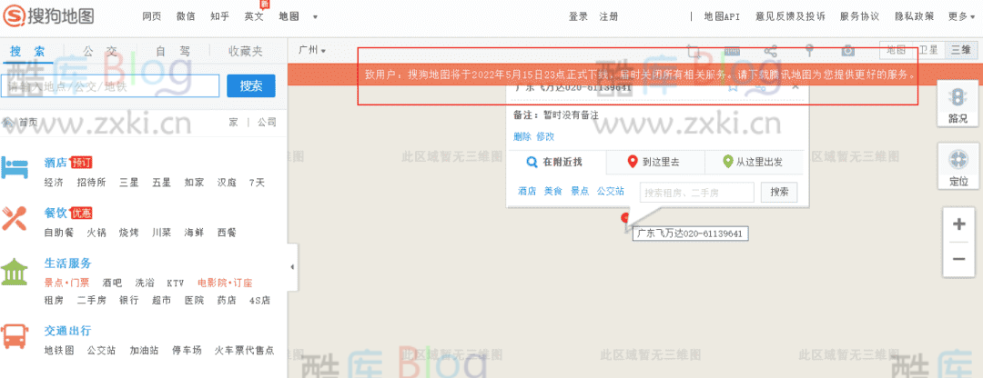Select the 从这里出发 popup tab

(x=756, y=162)
